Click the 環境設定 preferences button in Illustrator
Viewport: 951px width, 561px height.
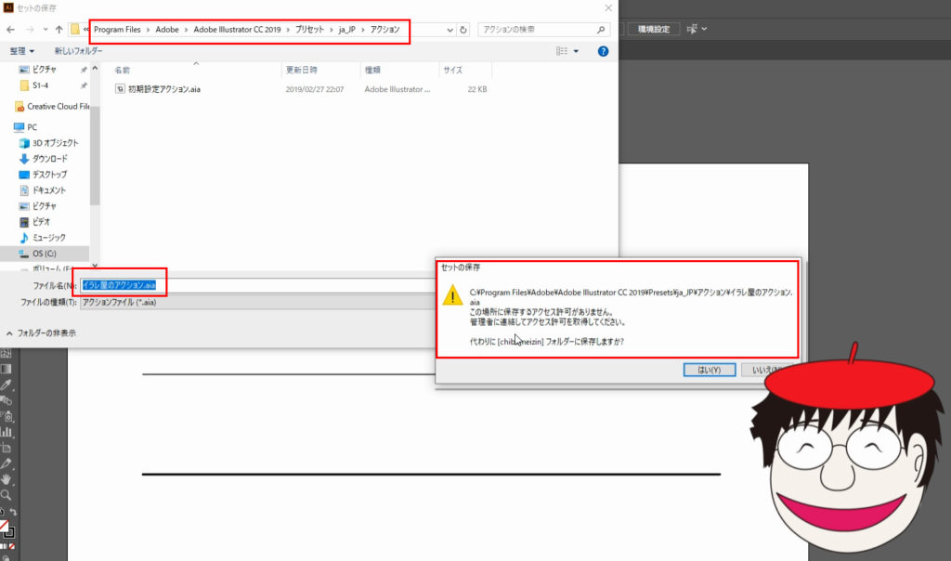coord(654,29)
